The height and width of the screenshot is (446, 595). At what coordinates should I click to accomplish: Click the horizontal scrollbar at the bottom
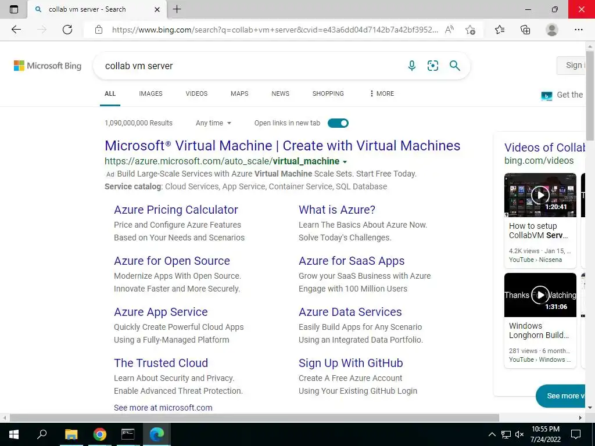(x=255, y=418)
